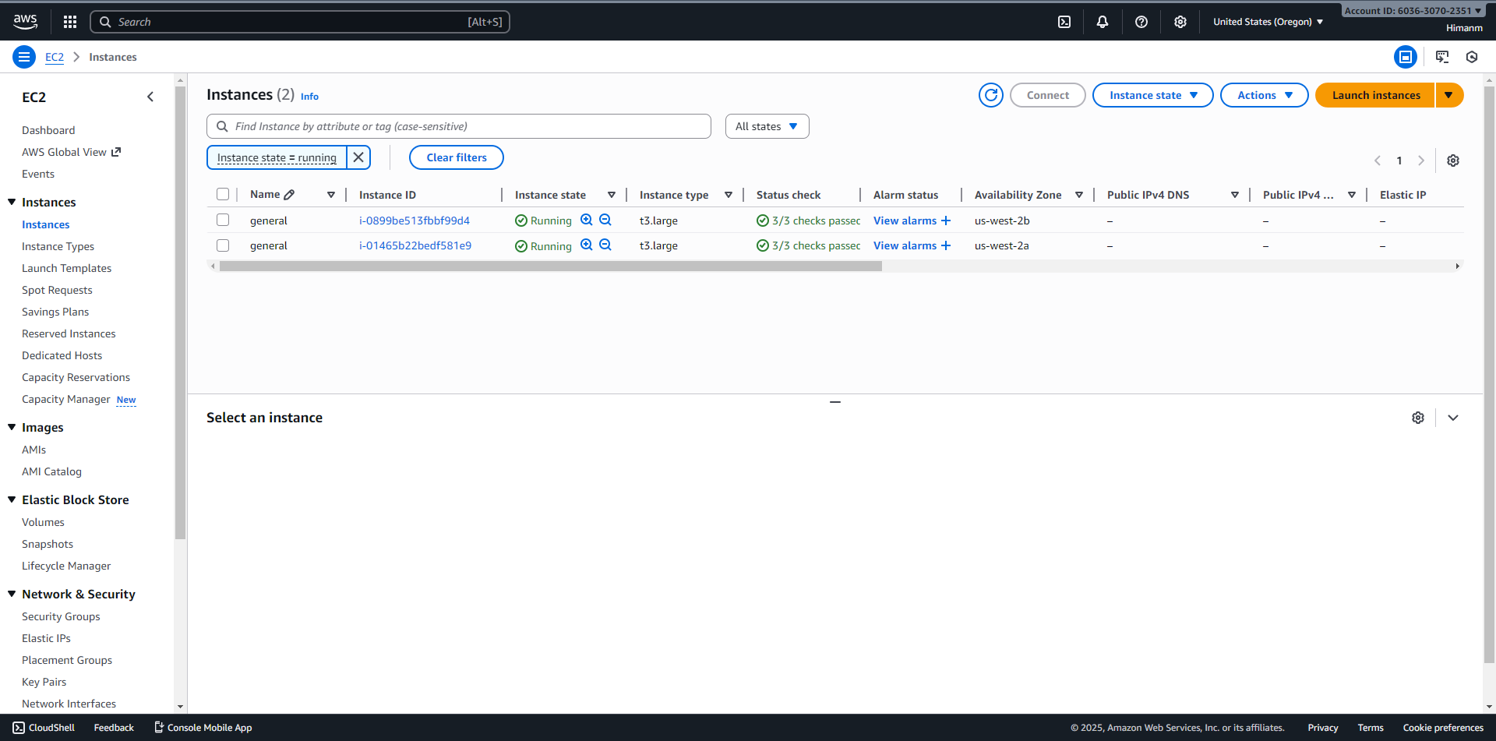Viewport: 1496px width, 741px height.
Task: Open the AWS services grid icon
Action: [x=70, y=21]
